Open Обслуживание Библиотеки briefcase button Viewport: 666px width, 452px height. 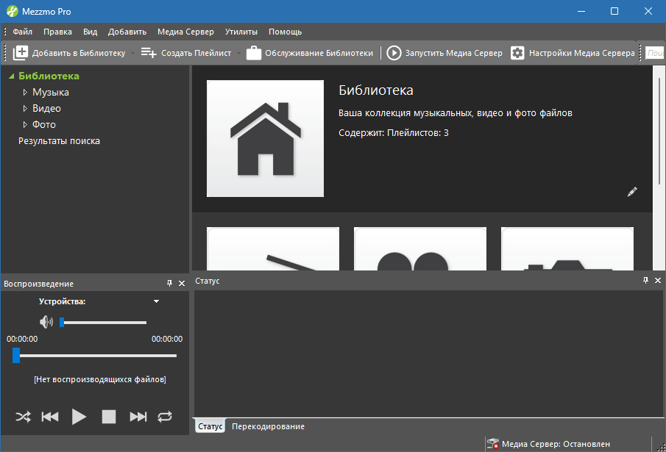(x=309, y=53)
